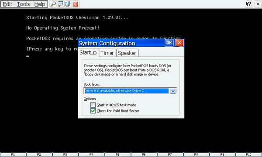The width and height of the screenshot is (262, 157).
Task: Enable Start in 40x25 text mode
Action: click(93, 105)
